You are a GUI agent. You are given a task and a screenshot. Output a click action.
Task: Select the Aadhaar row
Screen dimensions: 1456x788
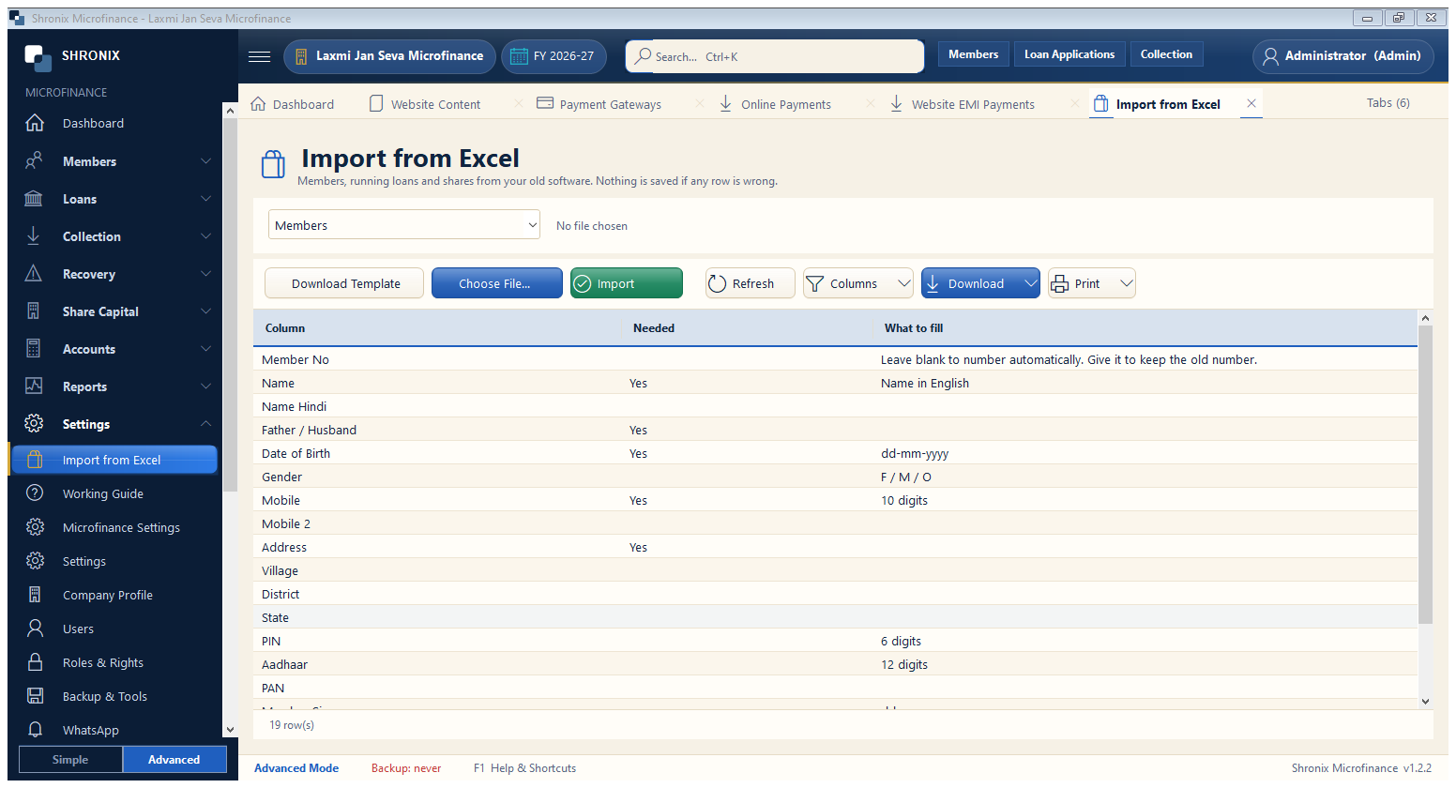coord(835,664)
